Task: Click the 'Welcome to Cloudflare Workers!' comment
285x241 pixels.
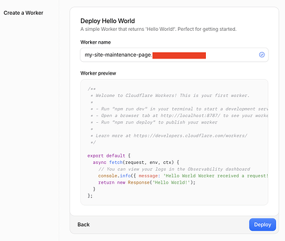Action: (170, 95)
